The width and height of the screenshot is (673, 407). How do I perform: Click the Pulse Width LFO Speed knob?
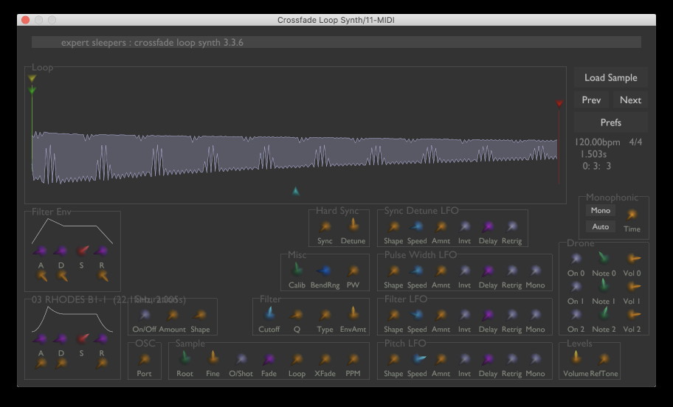tap(417, 271)
